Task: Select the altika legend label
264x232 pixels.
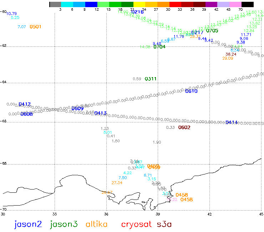Action: (96, 224)
